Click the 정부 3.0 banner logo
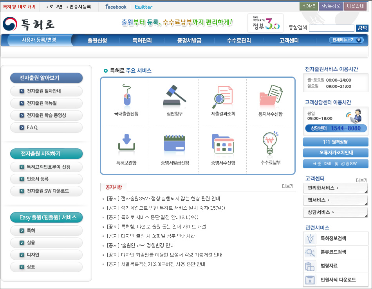 (265, 23)
